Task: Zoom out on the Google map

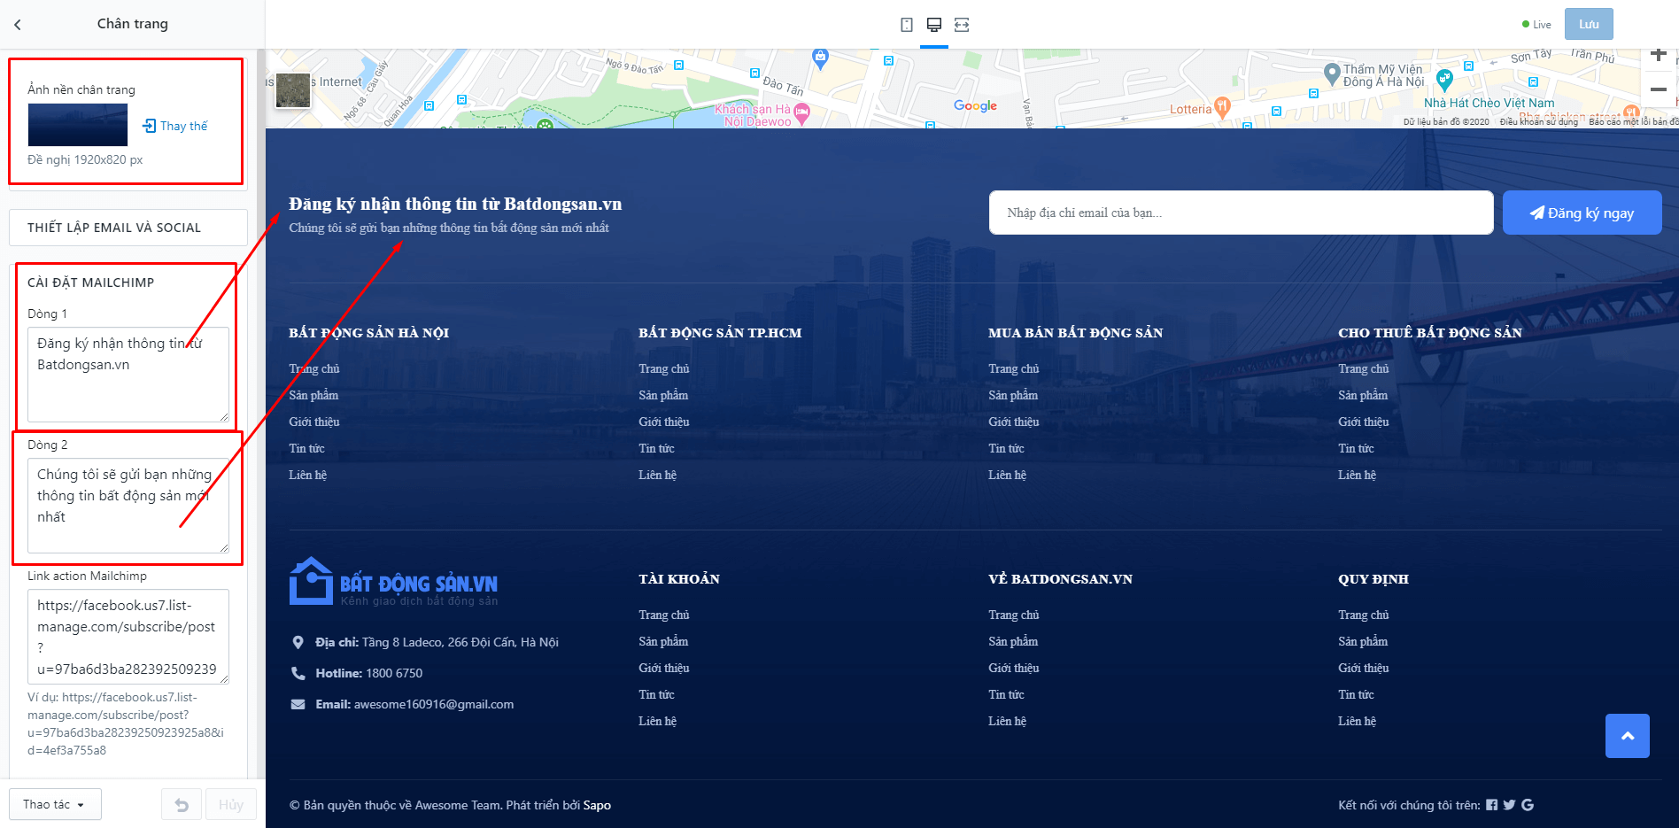Action: [1659, 89]
